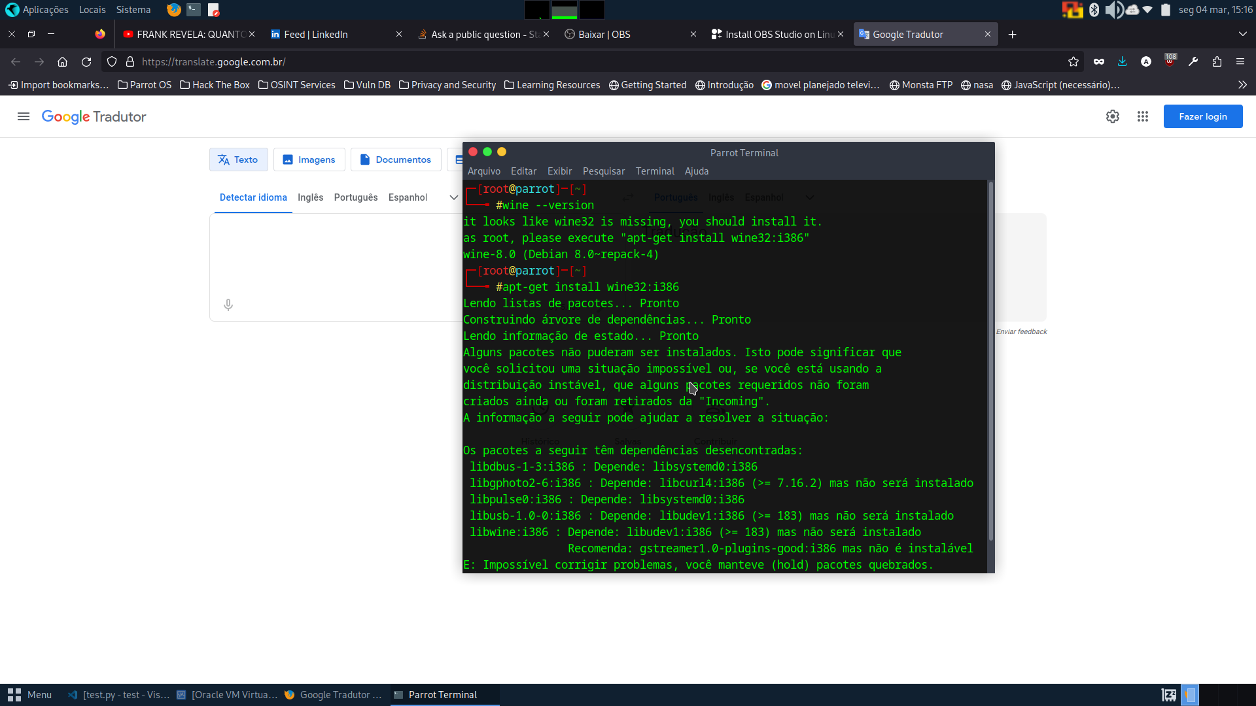This screenshot has width=1256, height=706.
Task: Open Google Translate settings gear
Action: click(1113, 116)
